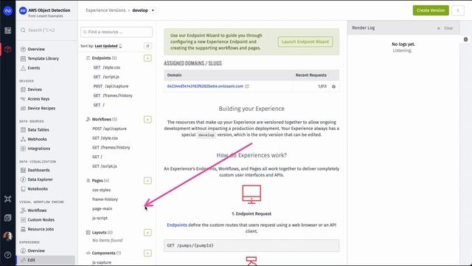
Task: Focus the Find a resource field
Action: click(117, 32)
